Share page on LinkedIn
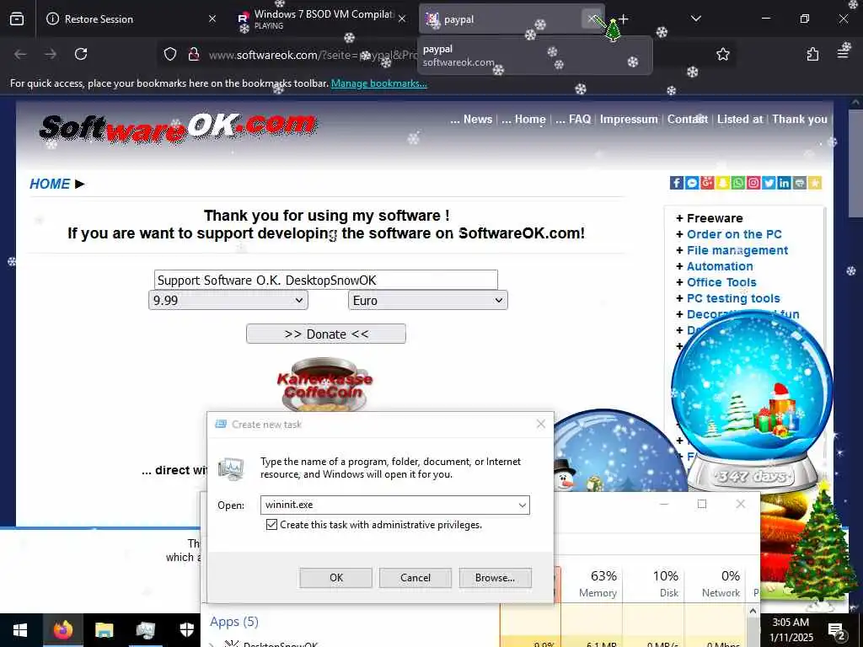The image size is (863, 647). coord(785,183)
